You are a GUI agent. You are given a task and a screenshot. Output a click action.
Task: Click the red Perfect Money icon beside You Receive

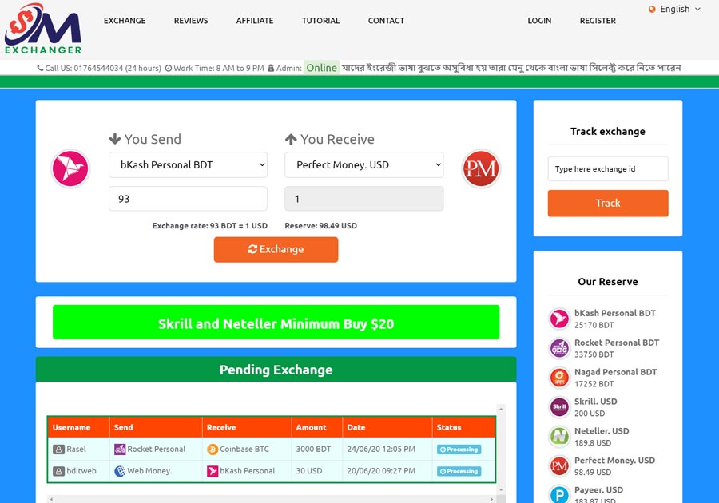pos(481,168)
